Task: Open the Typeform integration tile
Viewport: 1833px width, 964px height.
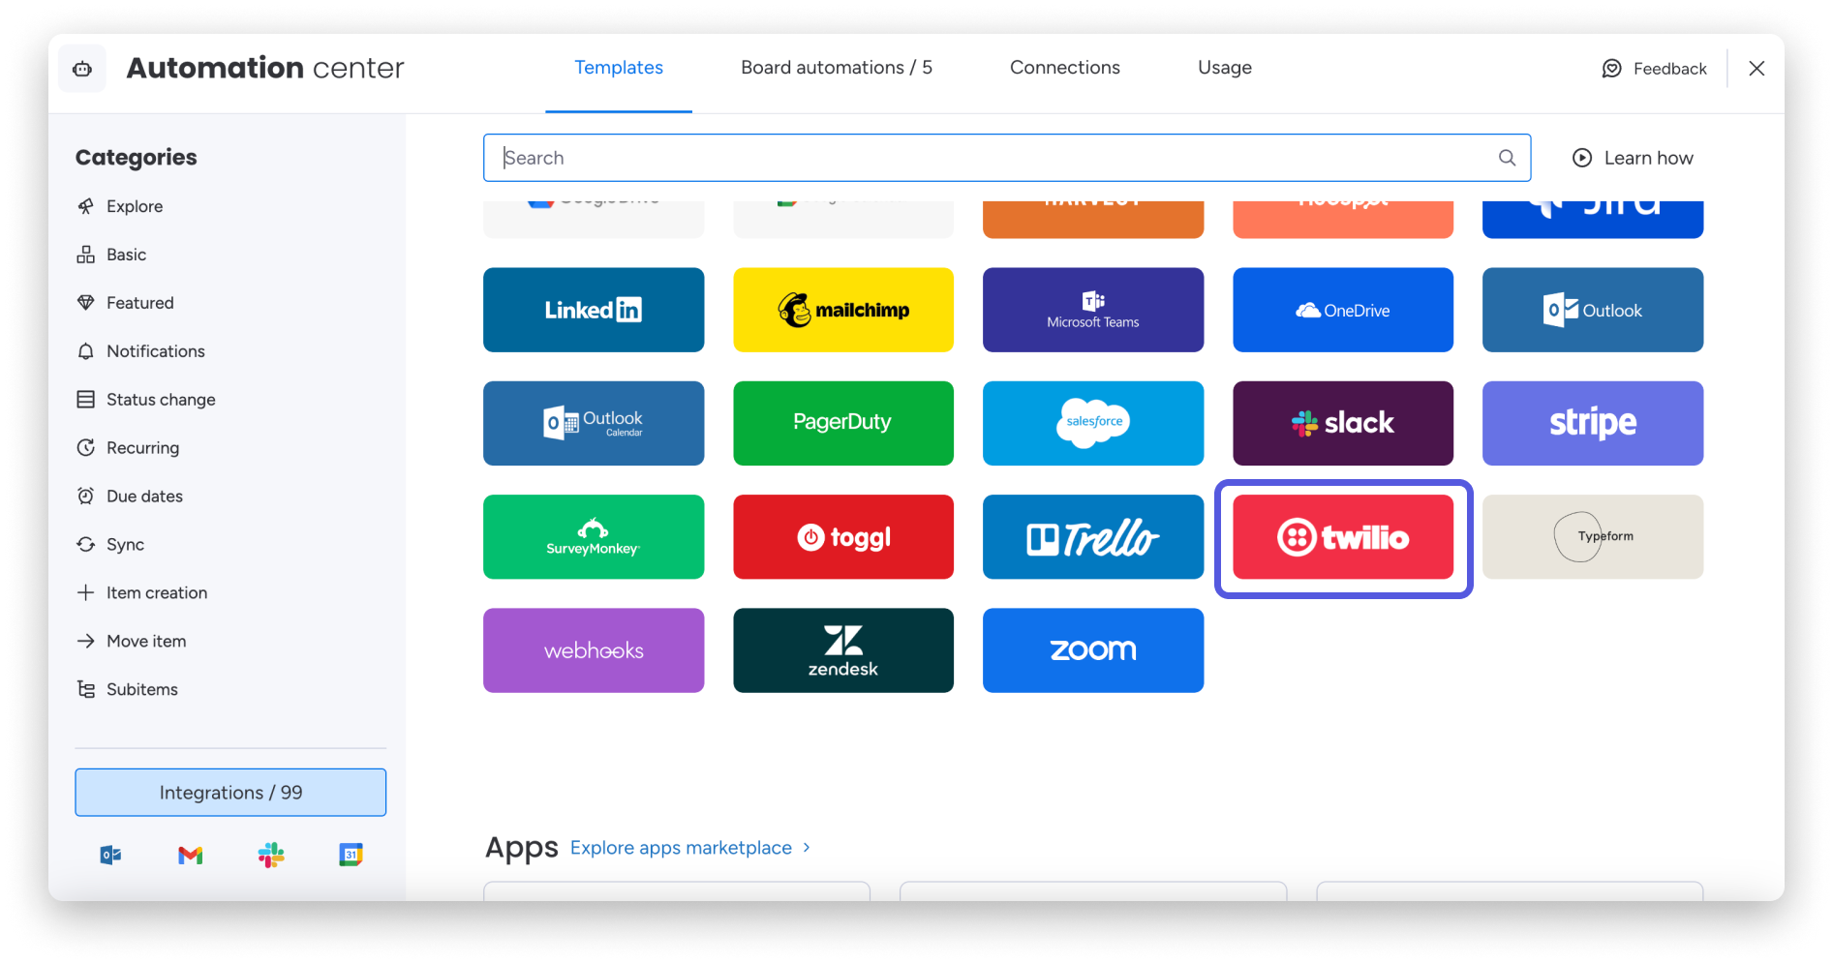Action: click(x=1593, y=537)
